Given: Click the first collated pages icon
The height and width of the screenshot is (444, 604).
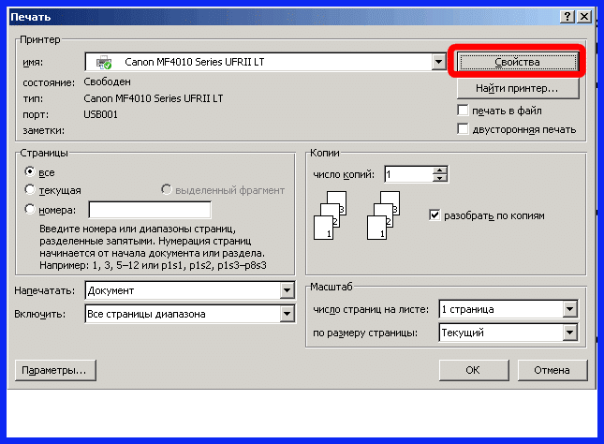Looking at the screenshot, I should (331, 215).
